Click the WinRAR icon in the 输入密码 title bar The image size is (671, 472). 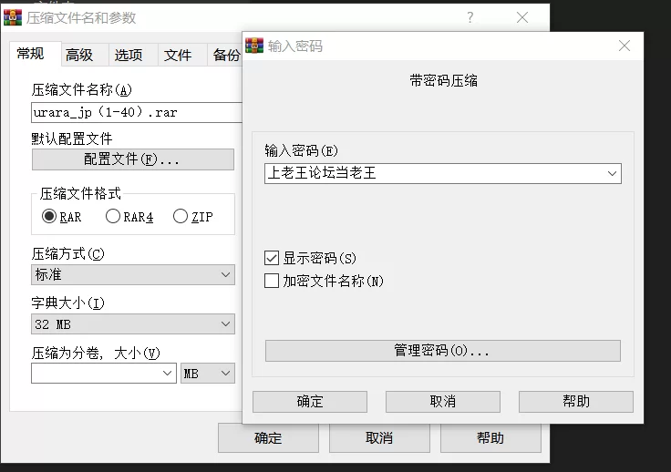click(254, 46)
